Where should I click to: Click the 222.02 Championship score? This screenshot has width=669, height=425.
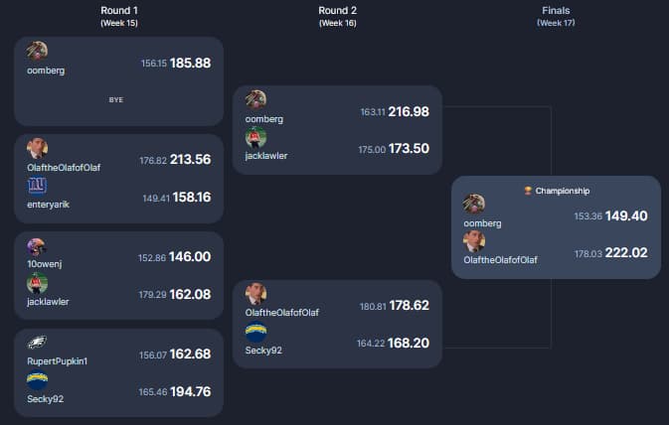[x=625, y=253]
